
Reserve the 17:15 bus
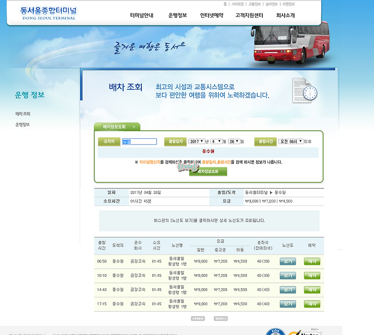(x=312, y=304)
